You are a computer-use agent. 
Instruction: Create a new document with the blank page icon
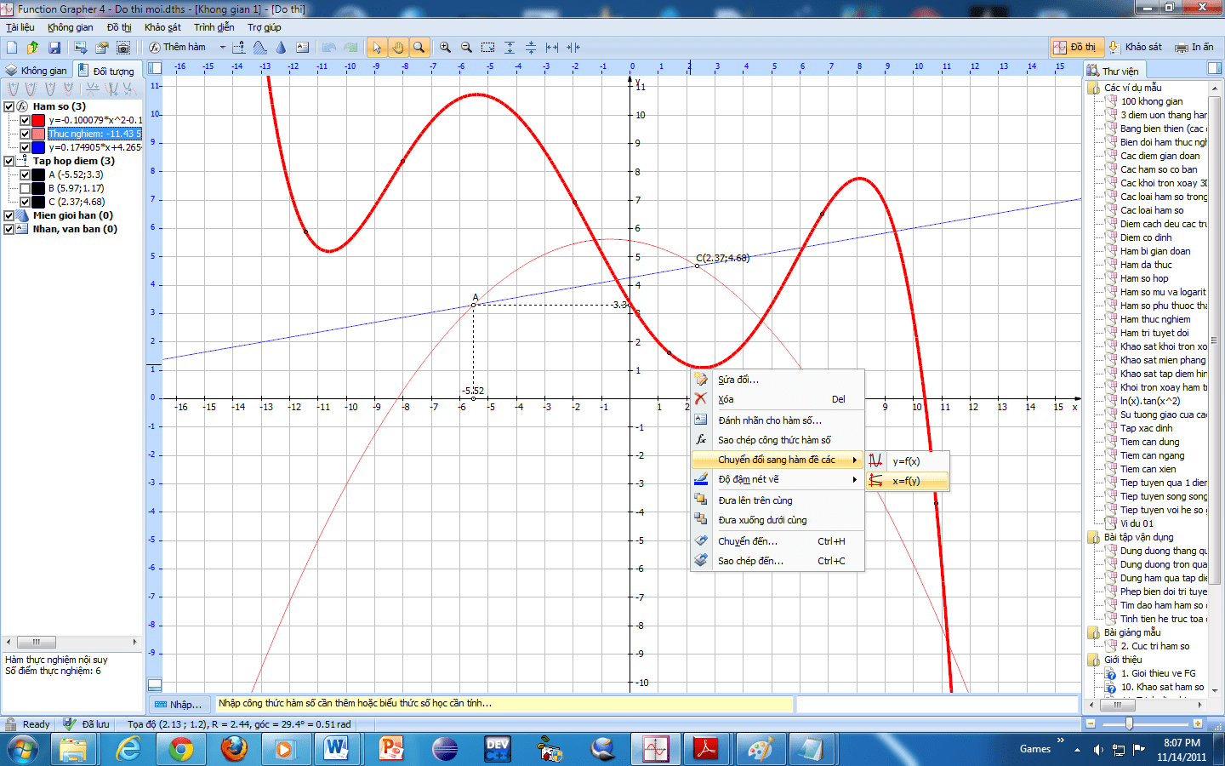click(x=12, y=48)
